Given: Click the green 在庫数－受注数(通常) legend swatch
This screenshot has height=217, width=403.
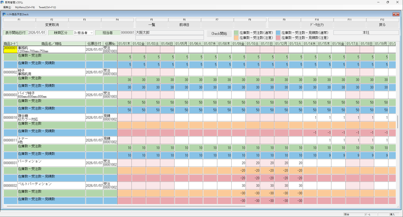Looking at the screenshot, I should (x=236, y=33).
